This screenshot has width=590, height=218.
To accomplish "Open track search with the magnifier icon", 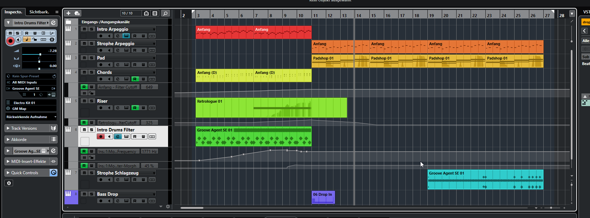I will [165, 13].
